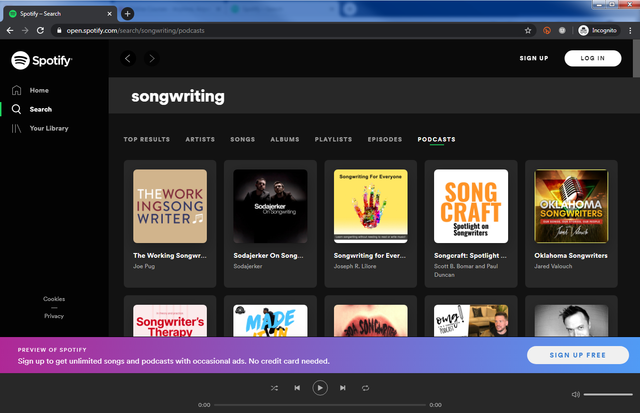Select the PLAYLISTS filter tab

[333, 139]
